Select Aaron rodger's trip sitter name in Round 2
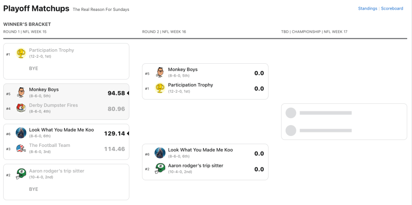This screenshot has width=412, height=205. tap(196, 165)
